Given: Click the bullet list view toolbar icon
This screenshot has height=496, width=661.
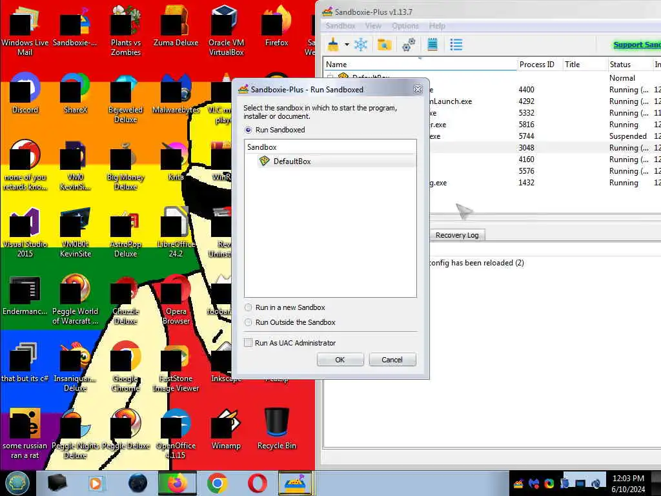Looking at the screenshot, I should click(456, 45).
